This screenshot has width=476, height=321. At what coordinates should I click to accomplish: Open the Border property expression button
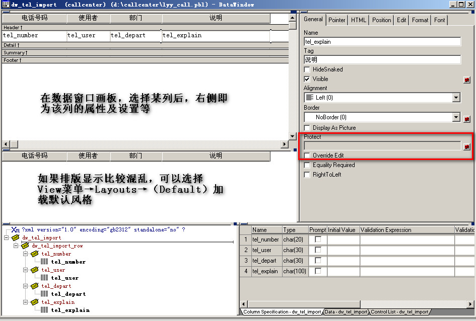[x=467, y=119]
